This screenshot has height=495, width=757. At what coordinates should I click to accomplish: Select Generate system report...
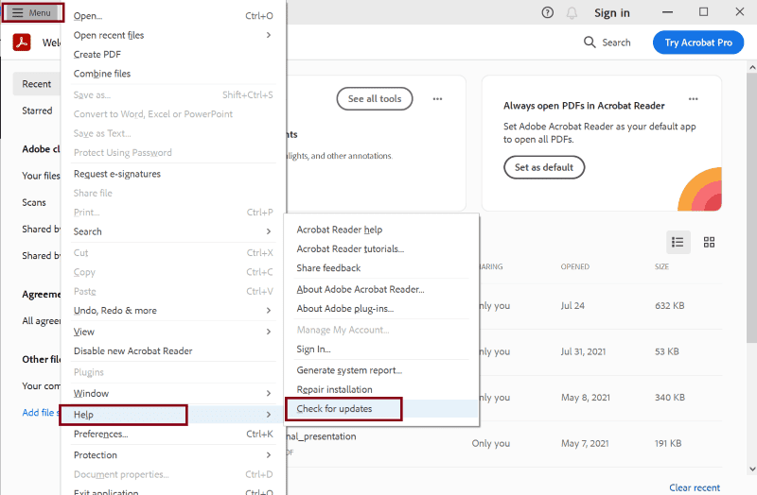click(x=382, y=370)
